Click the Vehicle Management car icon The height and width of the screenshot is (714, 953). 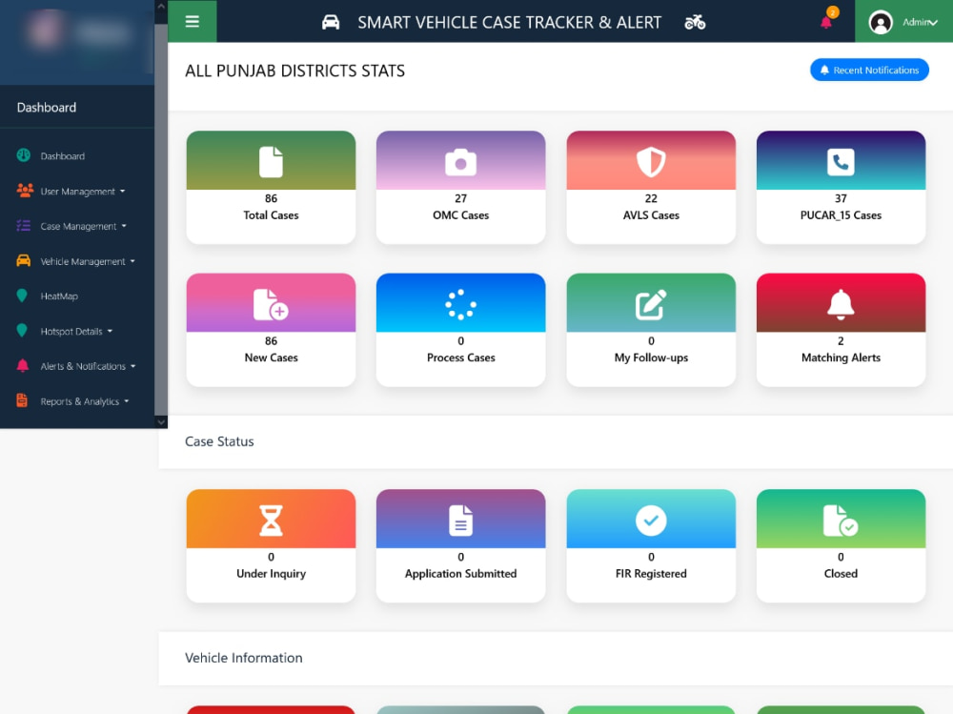tap(23, 261)
